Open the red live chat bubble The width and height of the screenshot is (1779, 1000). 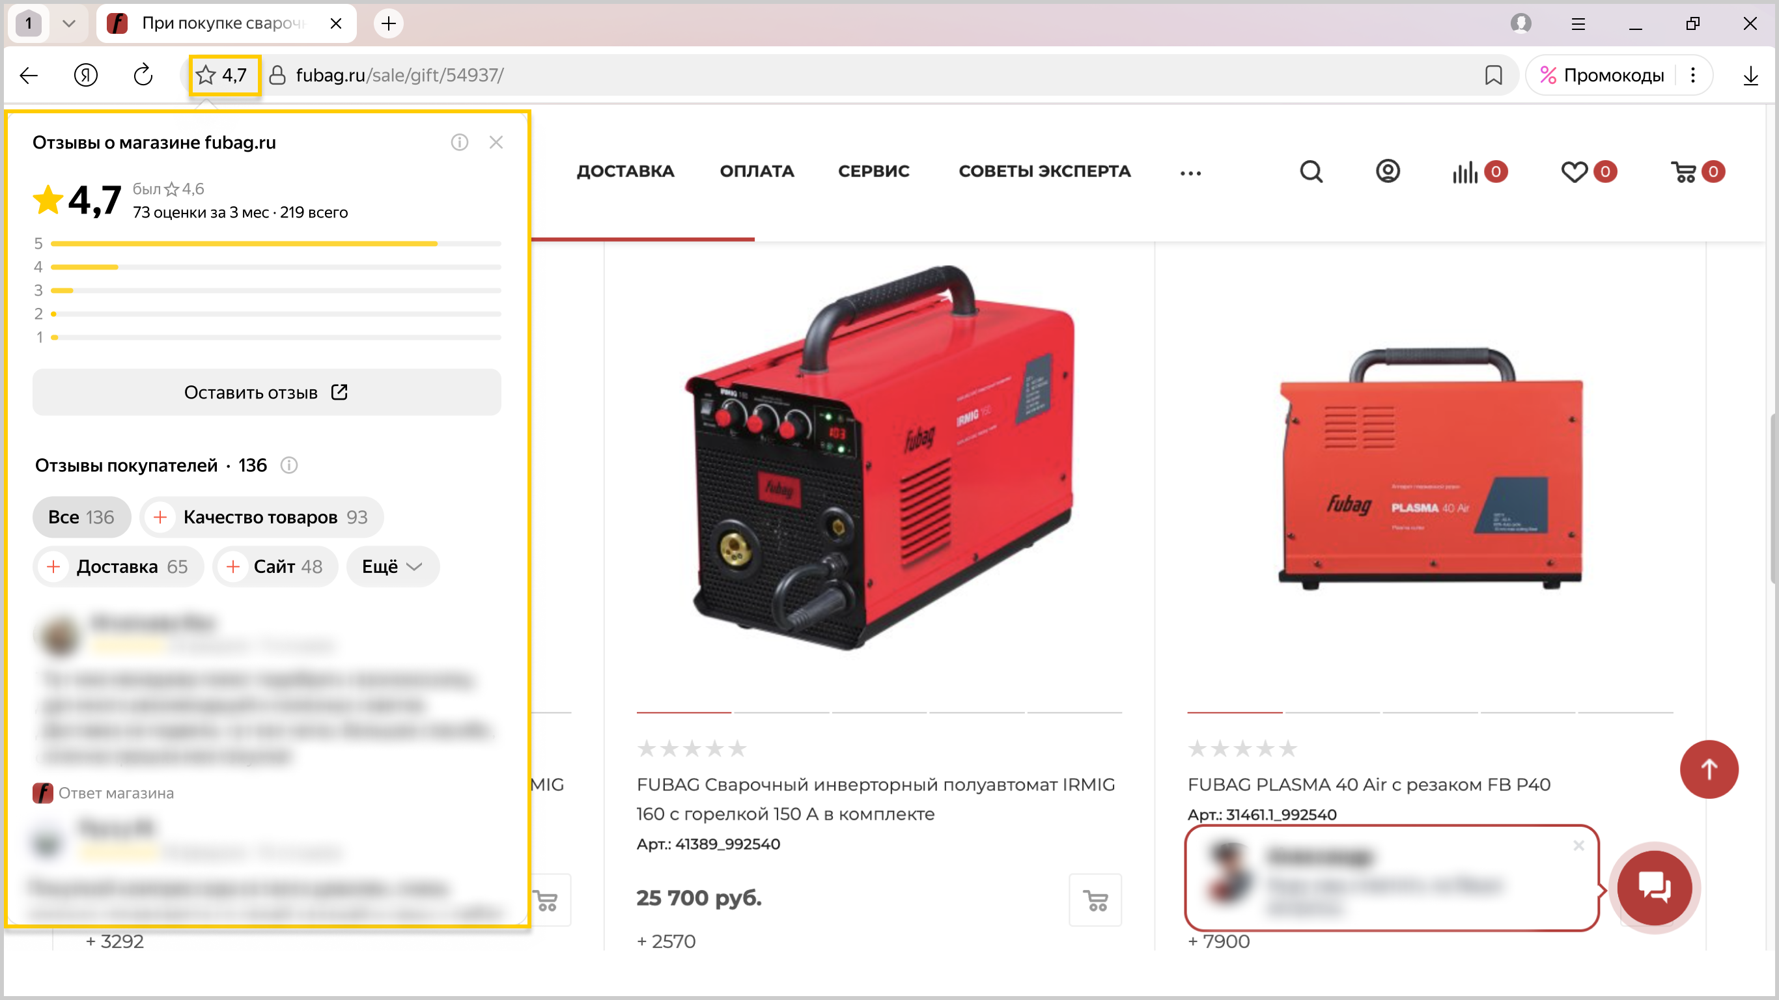1654,887
